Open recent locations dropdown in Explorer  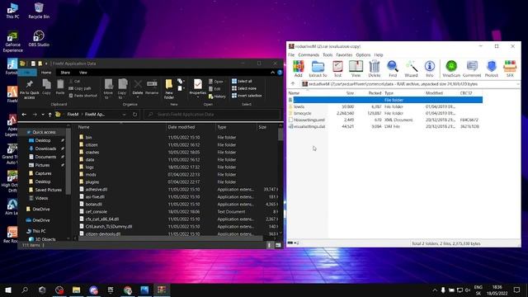43,115
